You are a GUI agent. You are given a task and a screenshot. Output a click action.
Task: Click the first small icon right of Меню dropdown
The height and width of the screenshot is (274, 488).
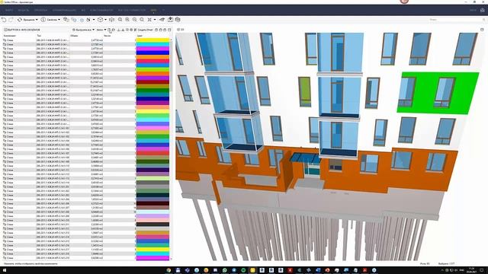(x=109, y=30)
